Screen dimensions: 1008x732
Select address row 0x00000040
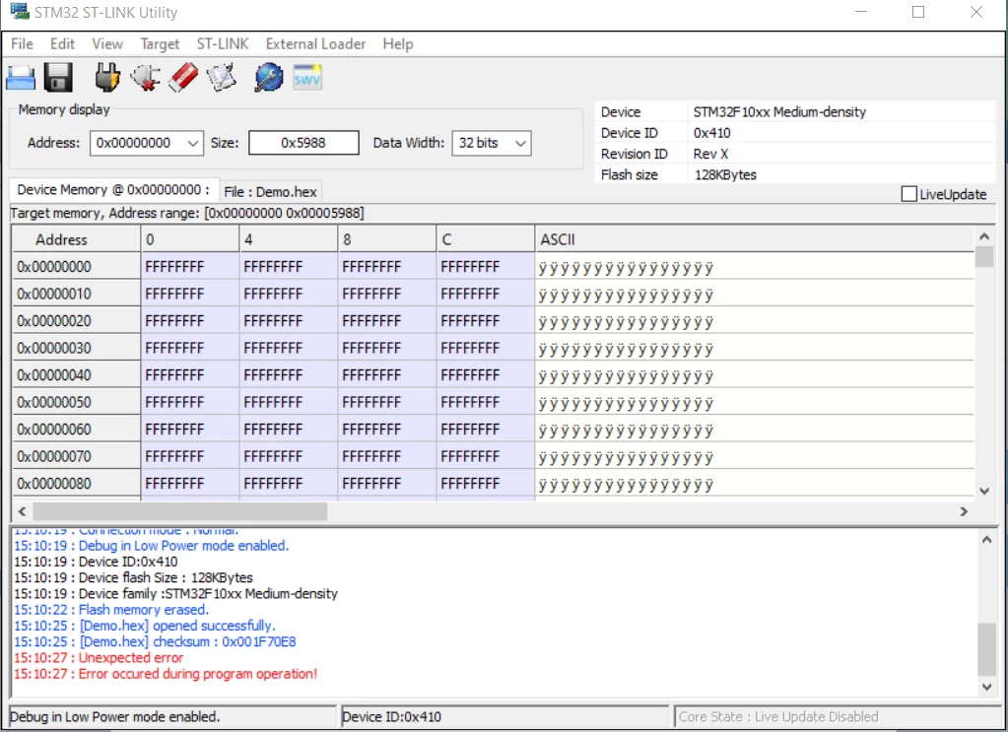point(76,374)
